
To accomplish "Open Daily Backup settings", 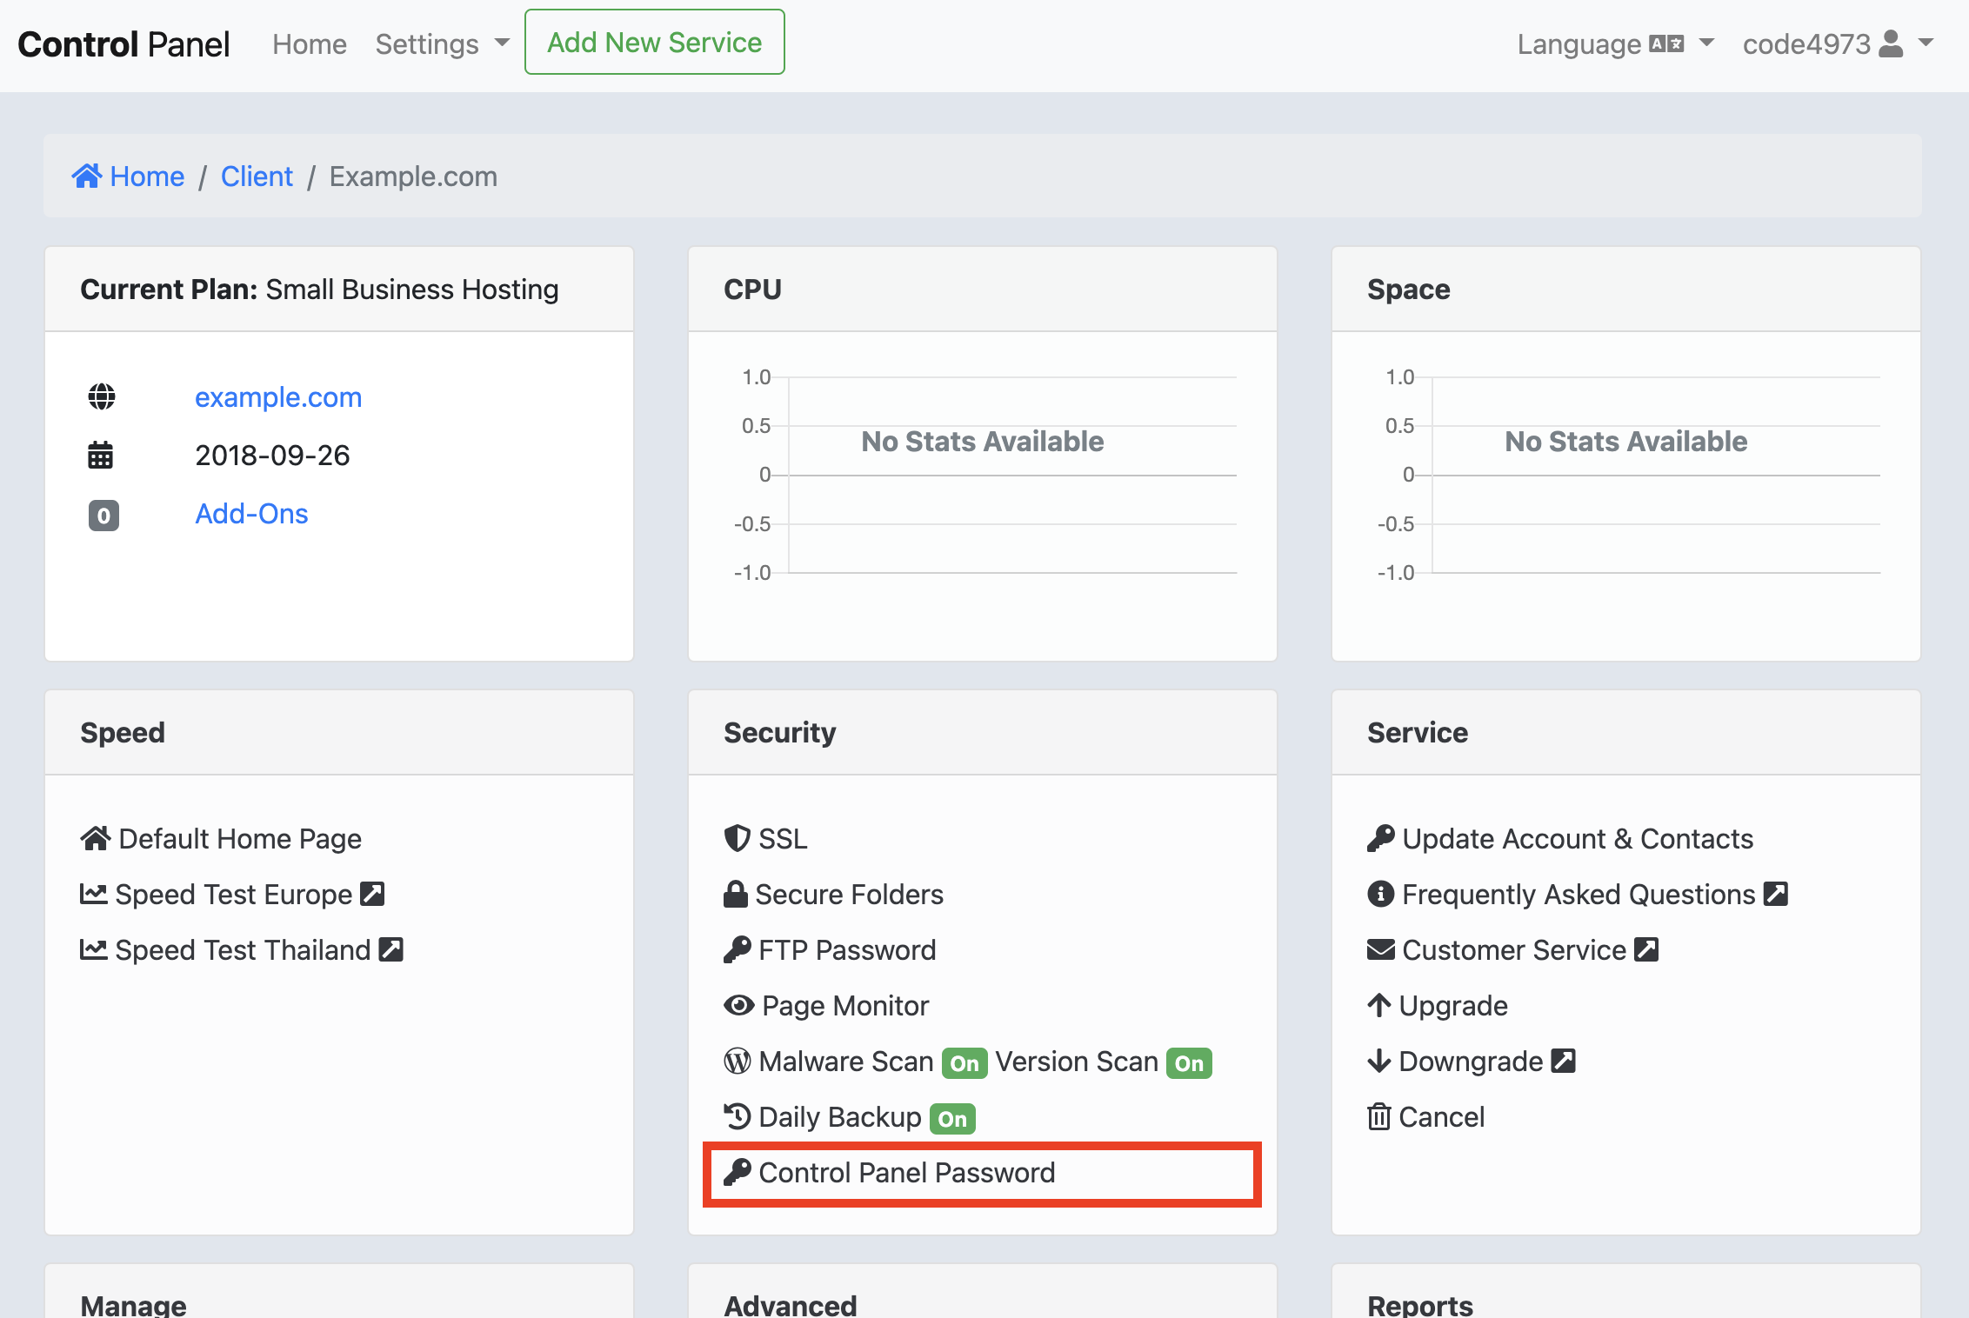I will pyautogui.click(x=840, y=1116).
